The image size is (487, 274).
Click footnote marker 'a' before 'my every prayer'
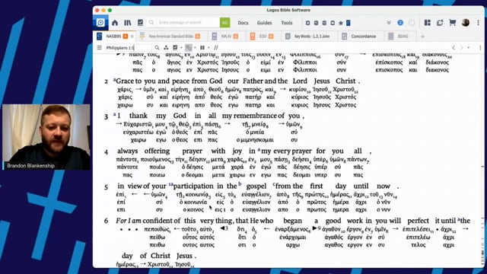tap(259, 150)
